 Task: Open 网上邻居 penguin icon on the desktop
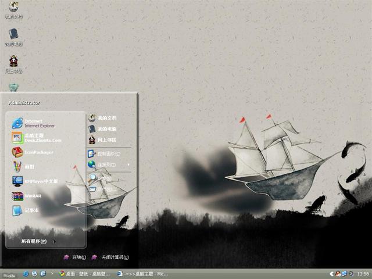point(13,65)
